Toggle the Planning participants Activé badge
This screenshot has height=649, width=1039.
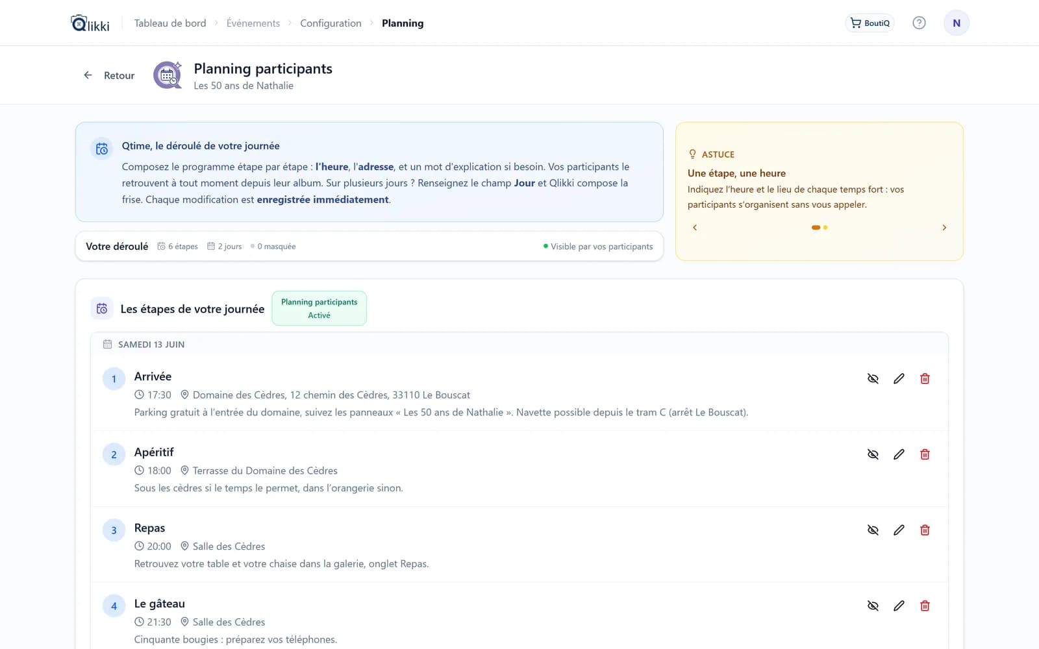pos(319,308)
